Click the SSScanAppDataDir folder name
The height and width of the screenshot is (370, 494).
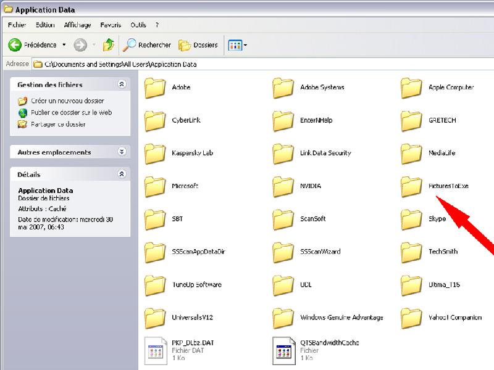pyautogui.click(x=198, y=252)
